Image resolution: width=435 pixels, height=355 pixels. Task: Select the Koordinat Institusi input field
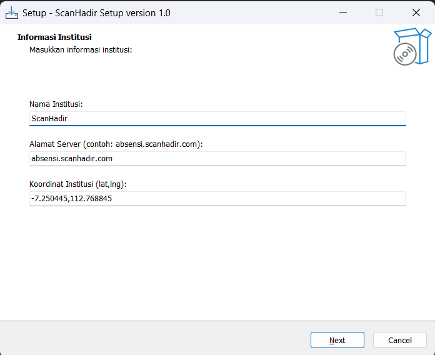pos(217,199)
